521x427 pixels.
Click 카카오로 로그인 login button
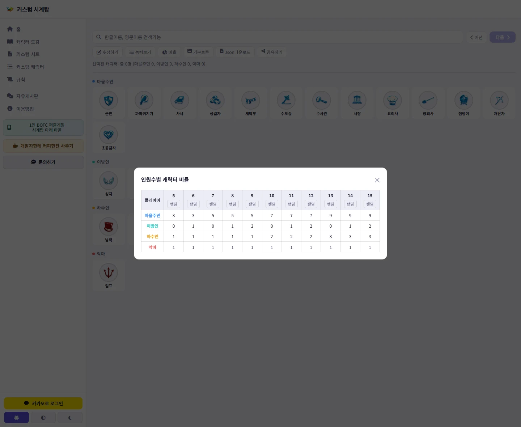[43, 403]
